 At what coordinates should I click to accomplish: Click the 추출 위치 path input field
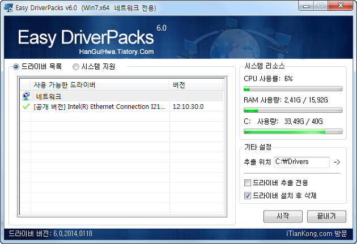point(301,162)
